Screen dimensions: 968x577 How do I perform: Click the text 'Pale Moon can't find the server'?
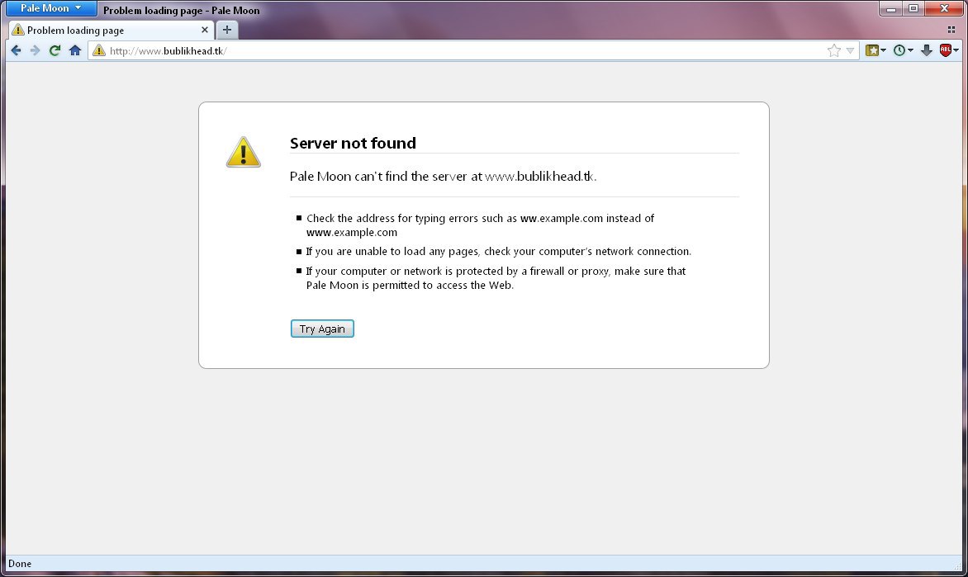[378, 177]
